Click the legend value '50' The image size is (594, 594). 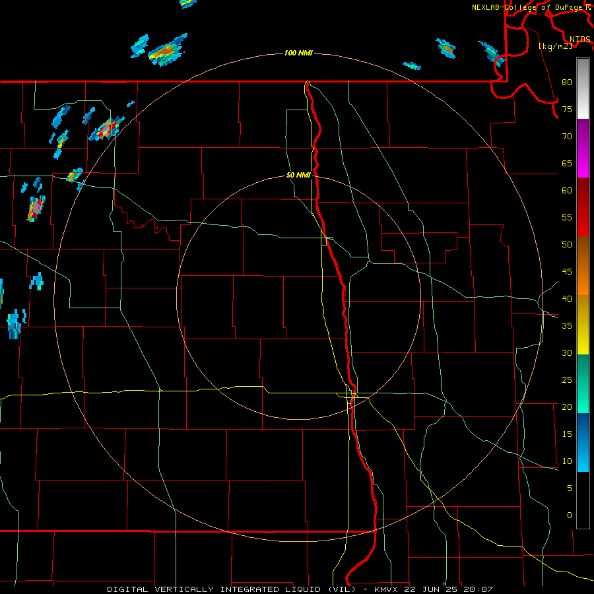[567, 245]
